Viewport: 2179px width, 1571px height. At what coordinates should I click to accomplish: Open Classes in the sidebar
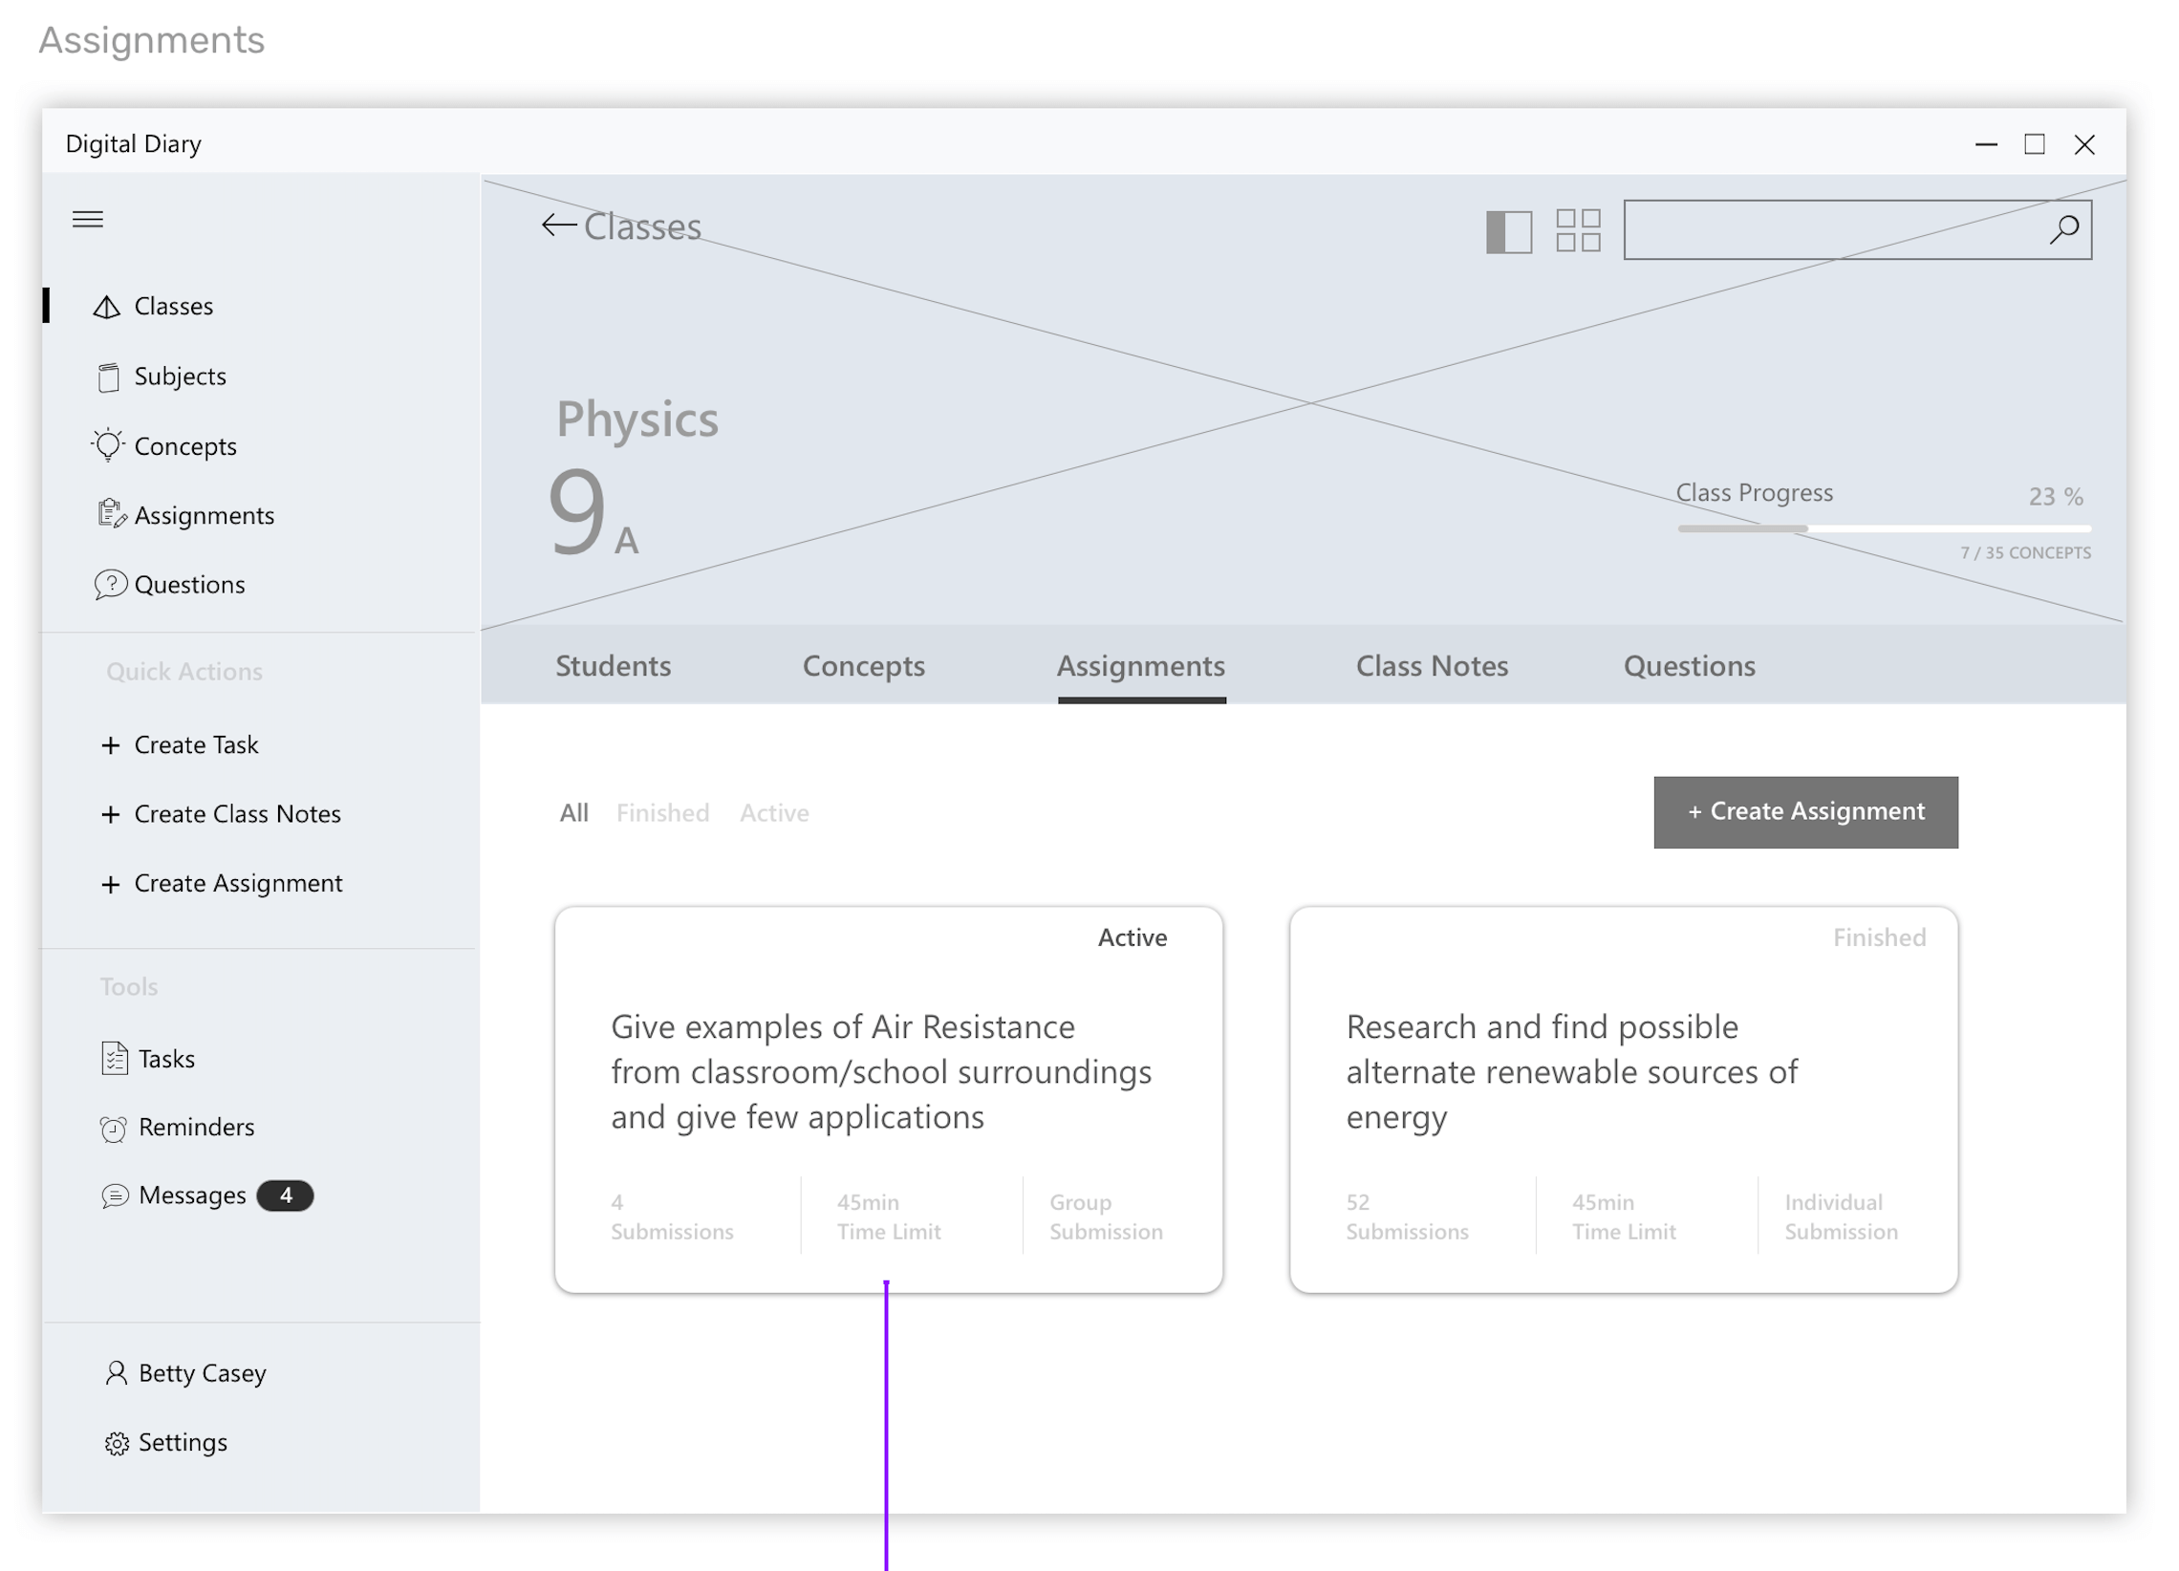(x=173, y=307)
